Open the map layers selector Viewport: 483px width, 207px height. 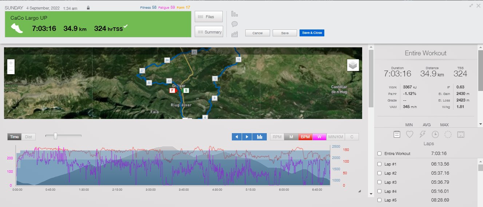coord(353,65)
